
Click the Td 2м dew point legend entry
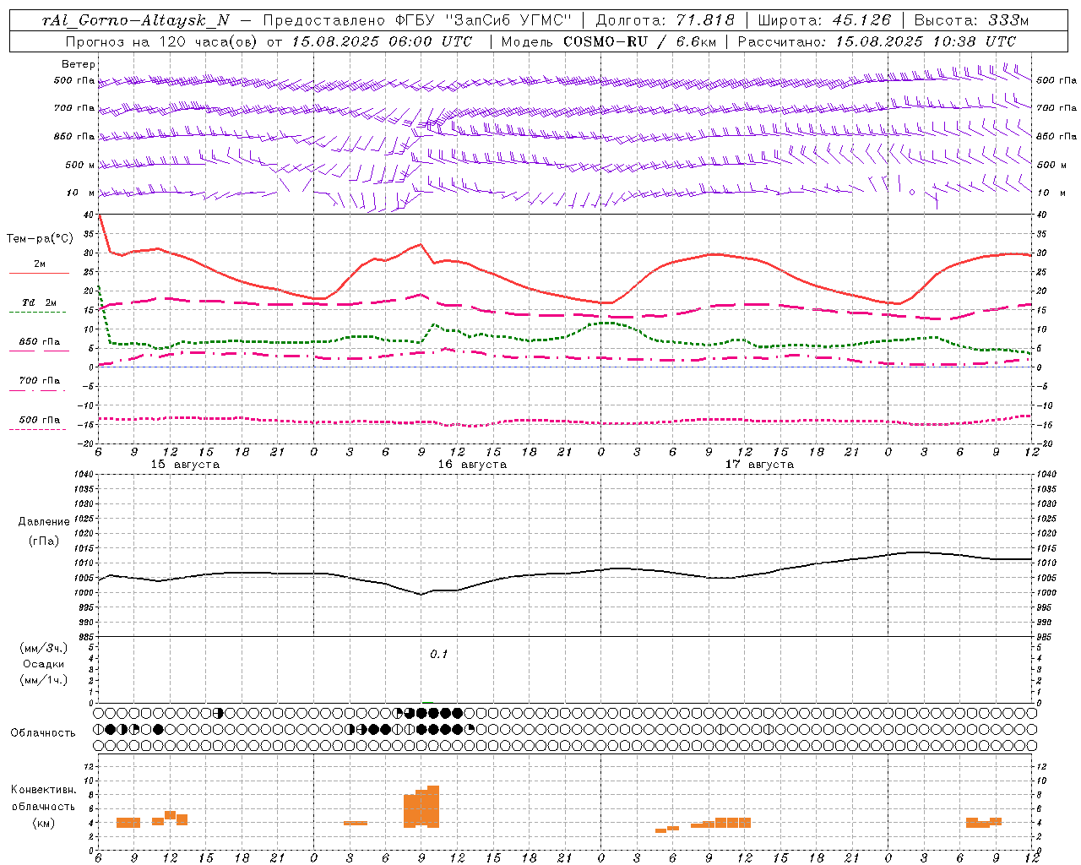(x=40, y=302)
